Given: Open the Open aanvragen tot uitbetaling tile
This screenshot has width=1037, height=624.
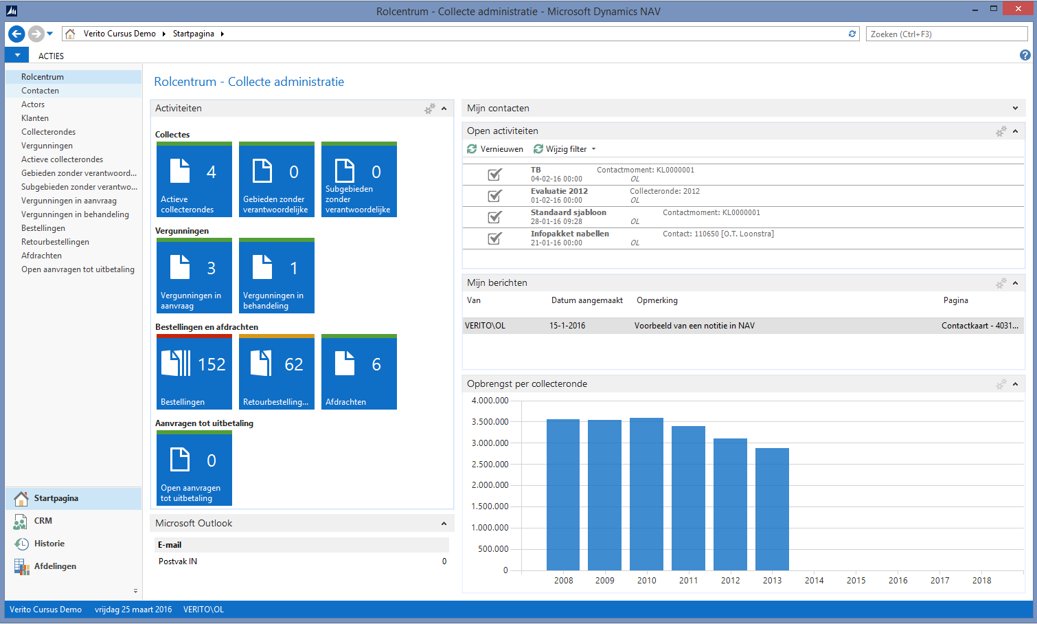Looking at the screenshot, I should click(194, 468).
